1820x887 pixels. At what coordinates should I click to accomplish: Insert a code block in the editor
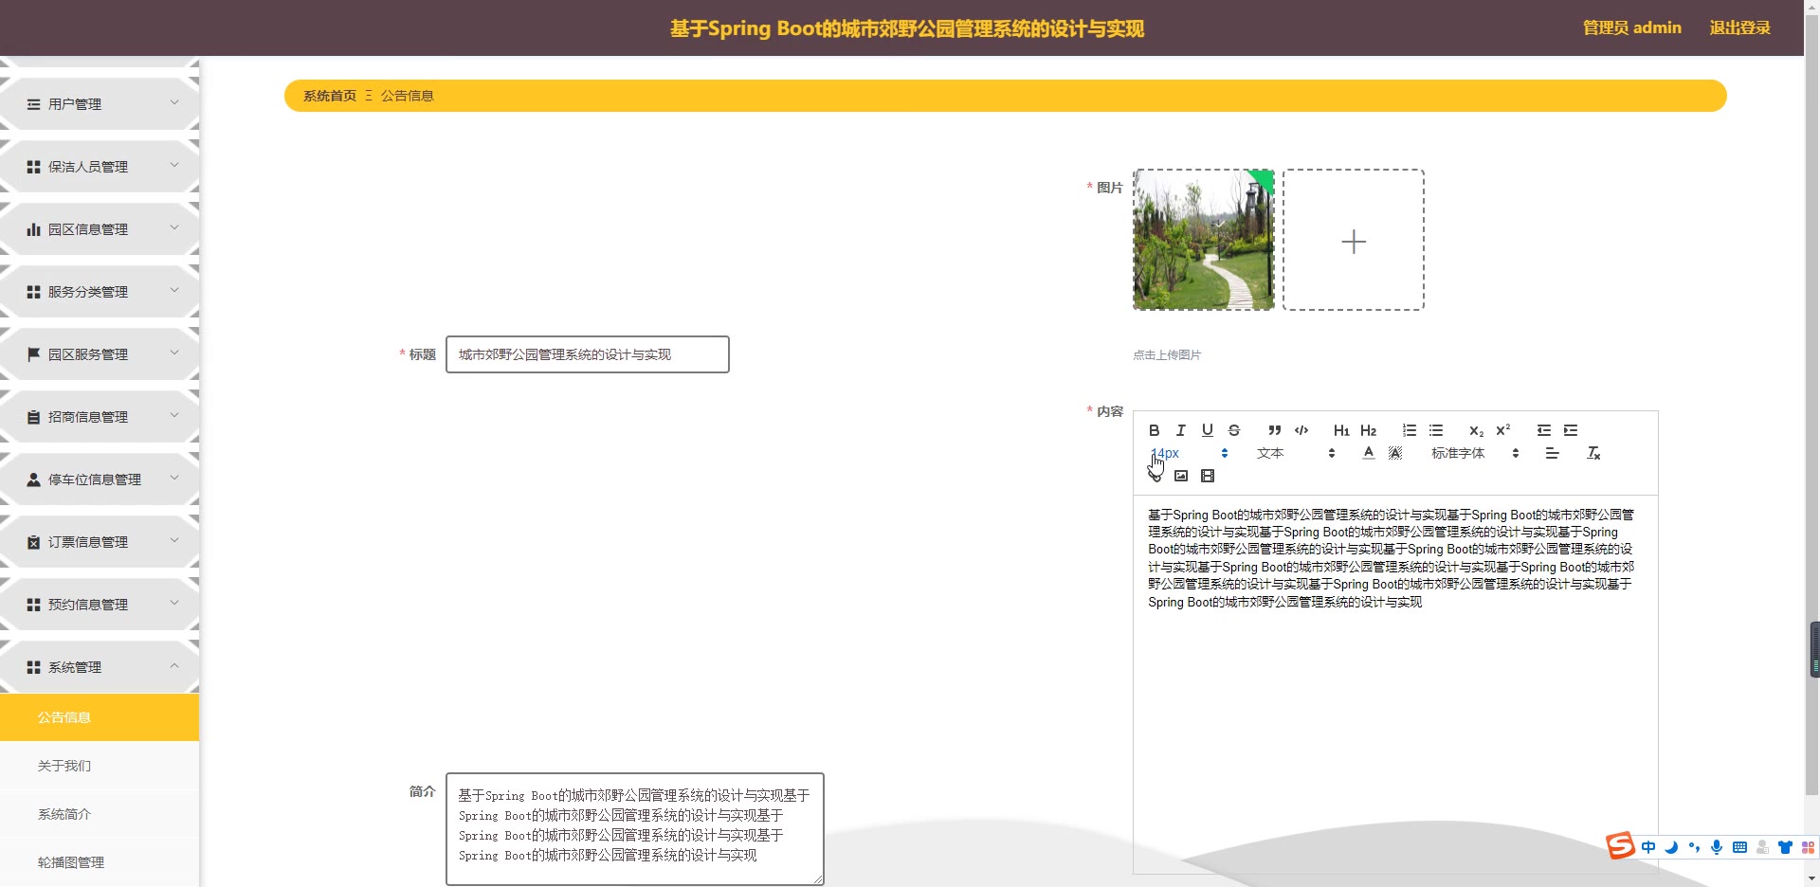[1301, 430]
